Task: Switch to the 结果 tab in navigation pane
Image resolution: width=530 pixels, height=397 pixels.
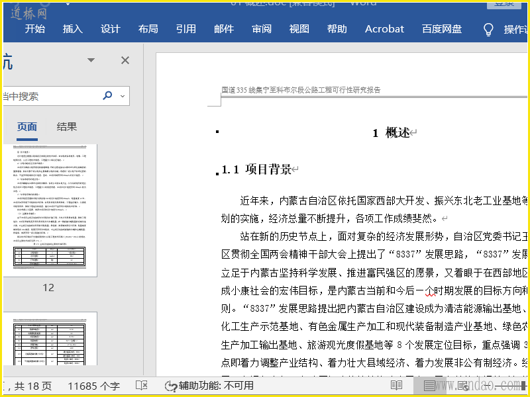Action: click(x=67, y=127)
